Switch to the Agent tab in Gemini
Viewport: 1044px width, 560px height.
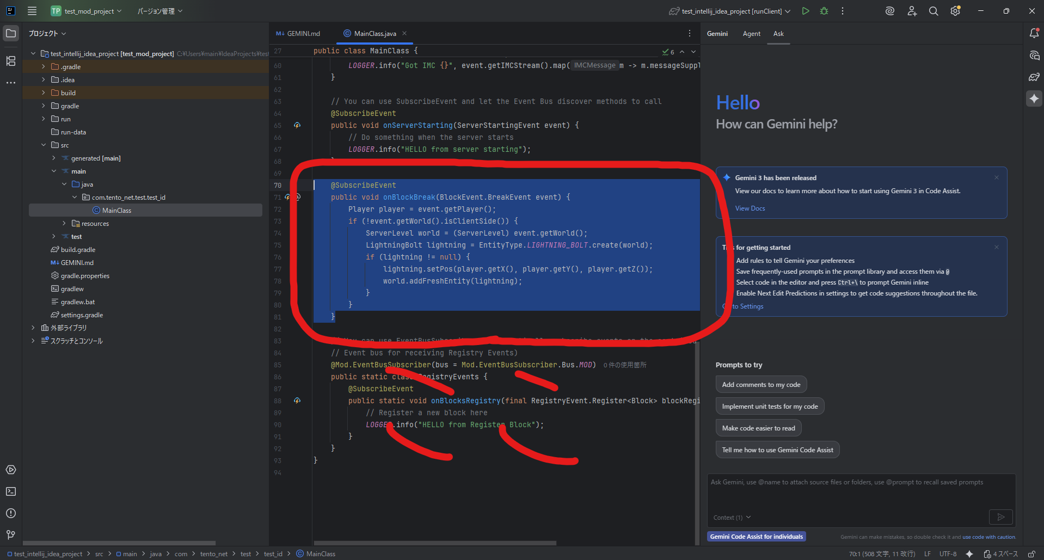[x=751, y=33]
